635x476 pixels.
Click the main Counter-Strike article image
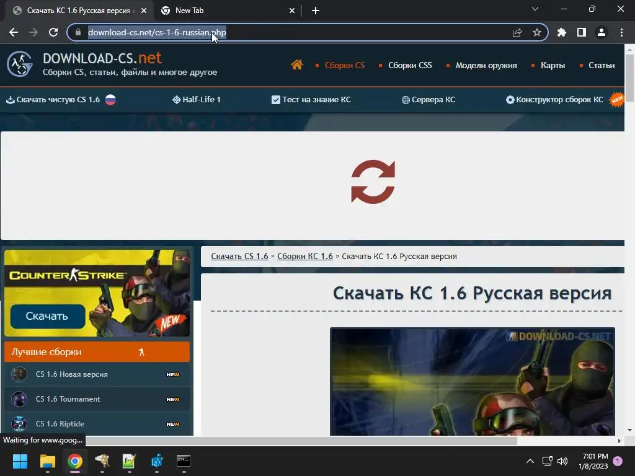(x=472, y=382)
